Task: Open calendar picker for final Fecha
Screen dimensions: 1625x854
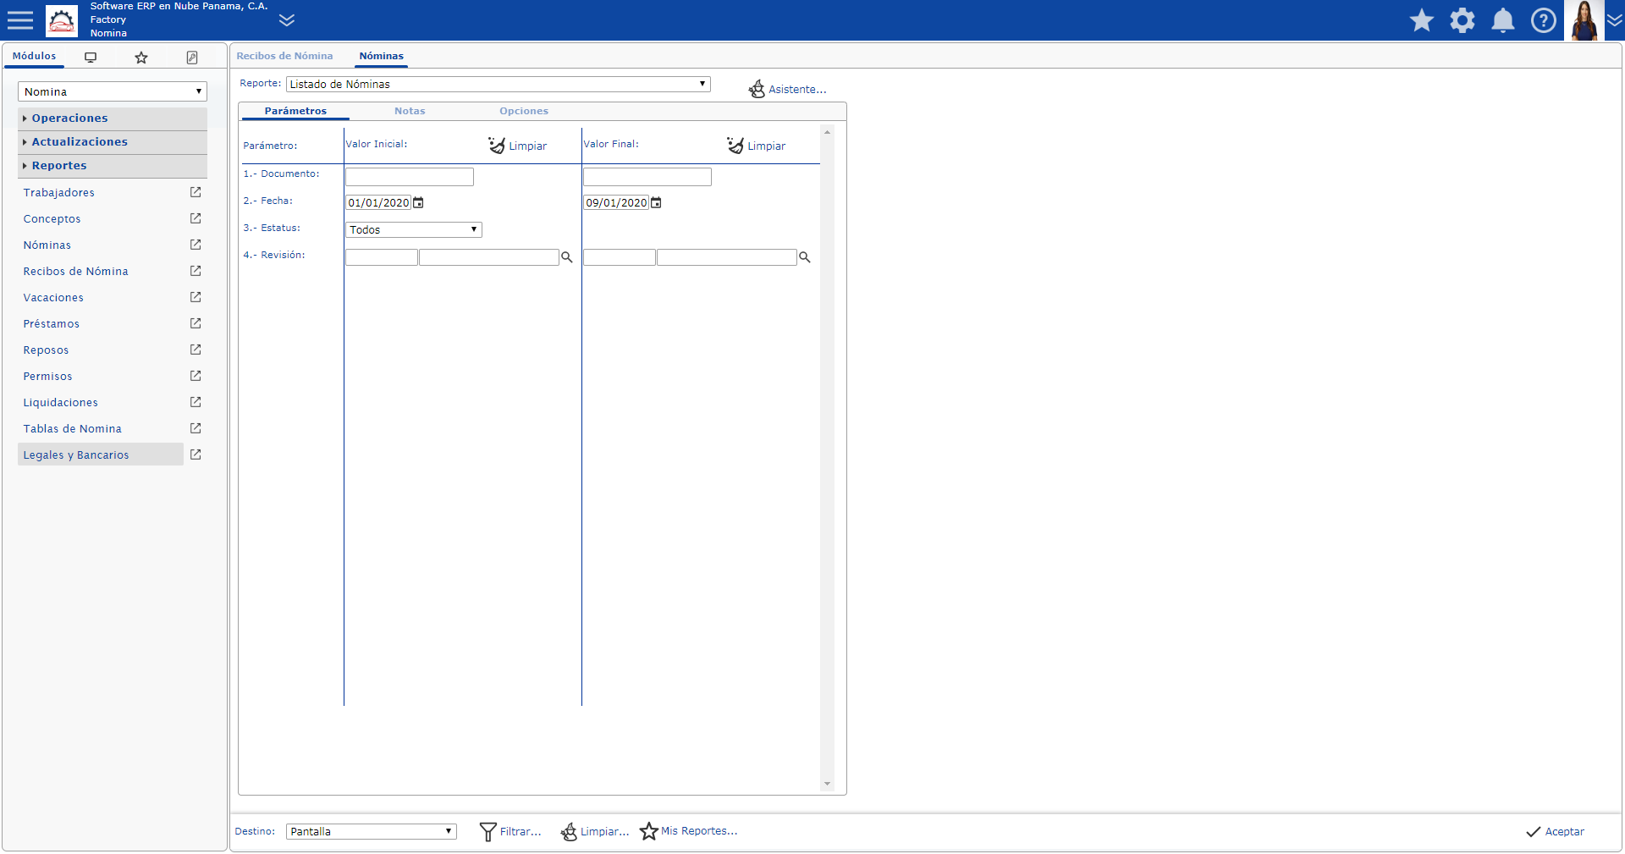Action: pos(656,203)
